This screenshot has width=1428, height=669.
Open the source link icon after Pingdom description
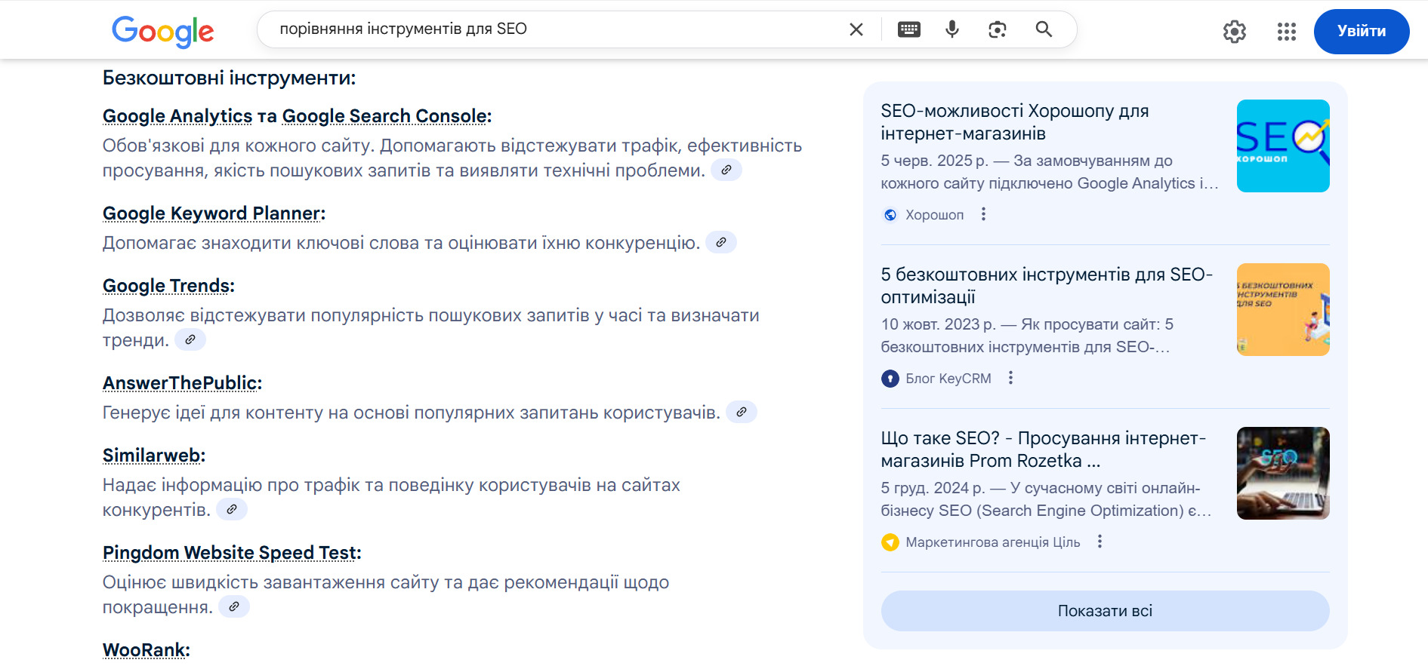(234, 606)
